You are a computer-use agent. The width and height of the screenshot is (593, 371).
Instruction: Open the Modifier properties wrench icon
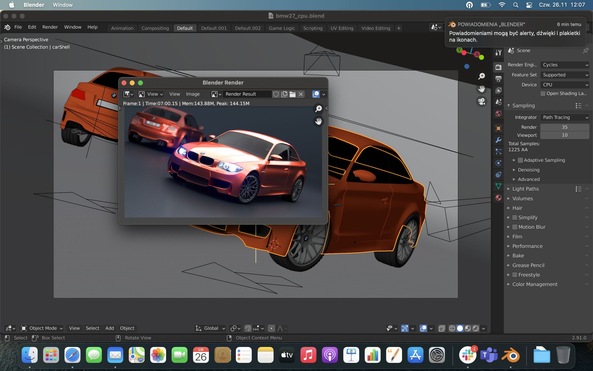pos(499,140)
